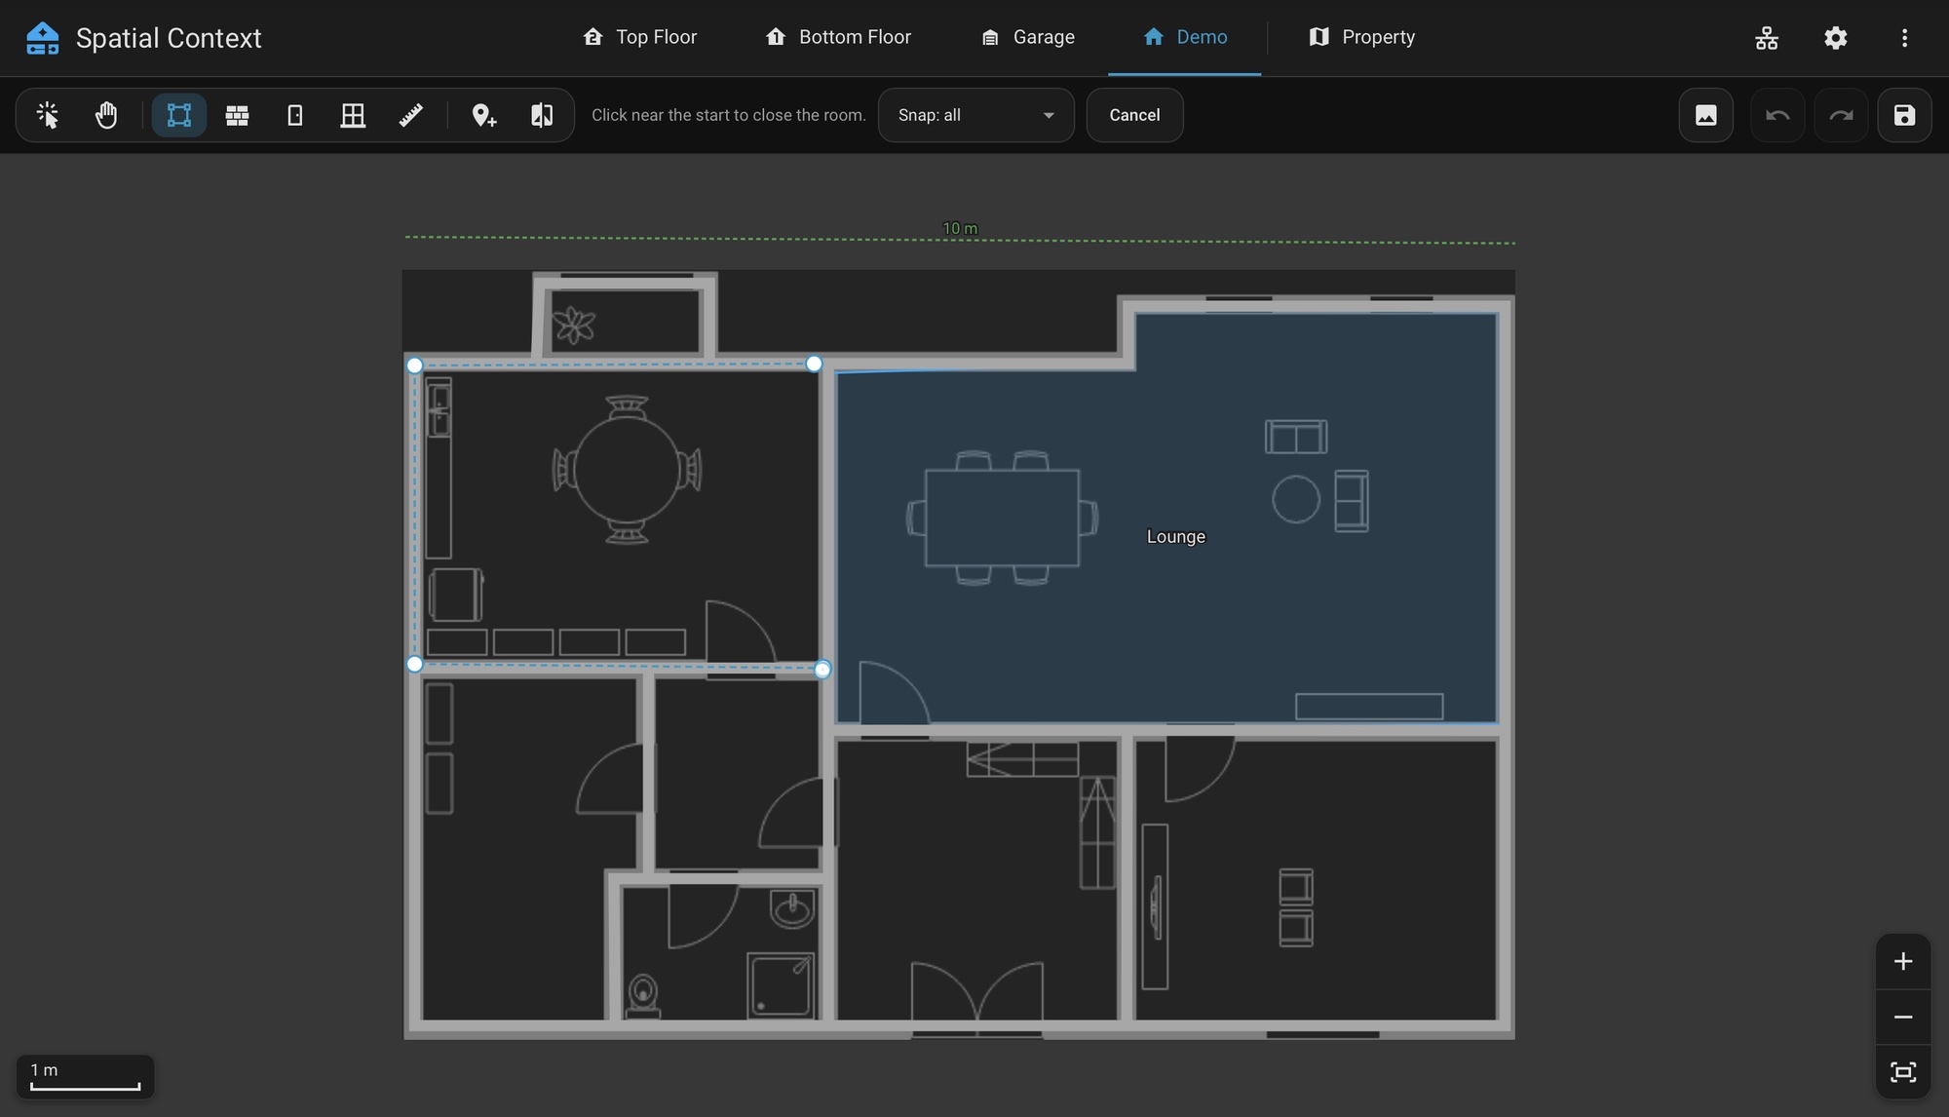Switch to the Garage tab
This screenshot has width=1949, height=1117.
1027,37
